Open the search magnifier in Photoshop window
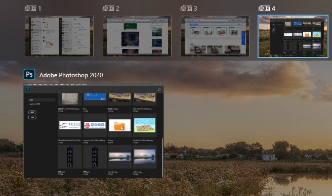 point(159,89)
